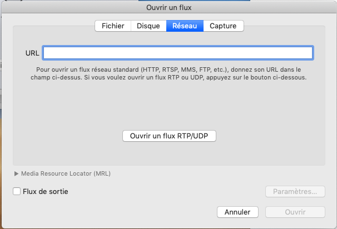
Task: Switch to the Fichier tab
Action: click(x=113, y=26)
